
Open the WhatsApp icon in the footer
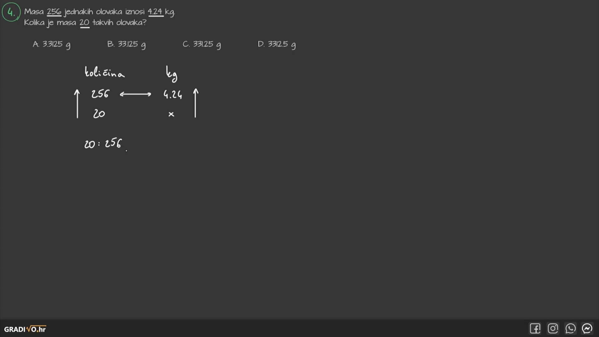[570, 329]
